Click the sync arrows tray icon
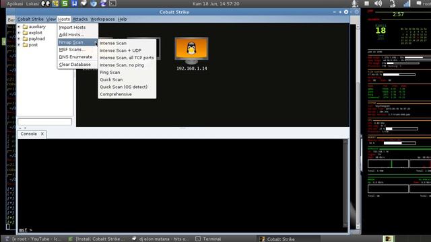 coord(393,3)
